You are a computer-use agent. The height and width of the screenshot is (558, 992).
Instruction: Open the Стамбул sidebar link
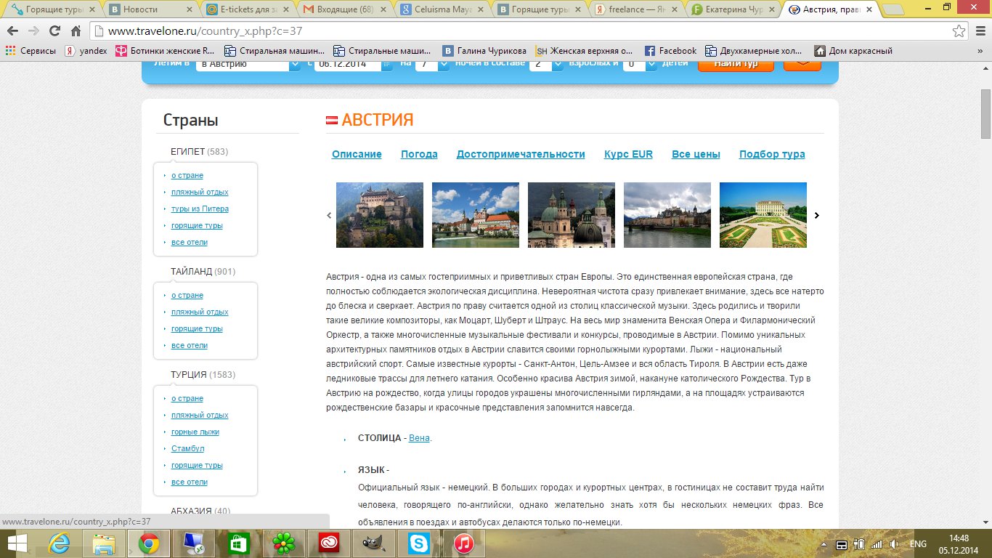188,448
